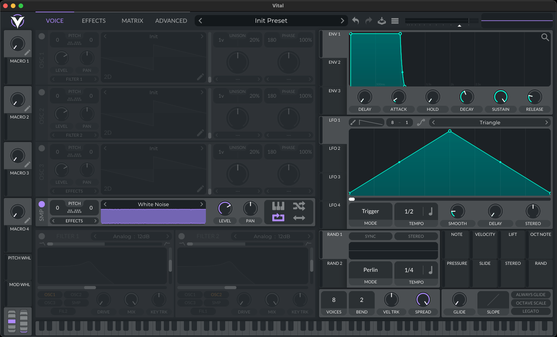Select next sample after White Noise
Viewport: 557px width, 337px height.
pos(202,204)
